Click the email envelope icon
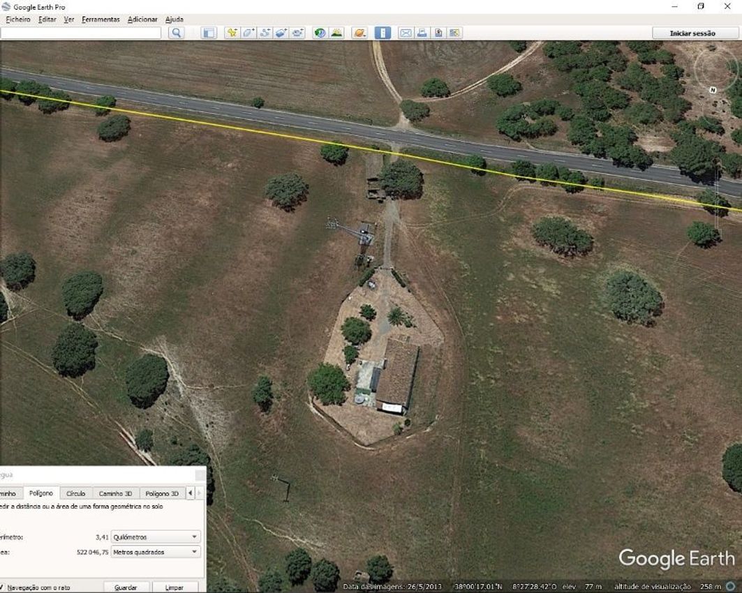 click(405, 33)
